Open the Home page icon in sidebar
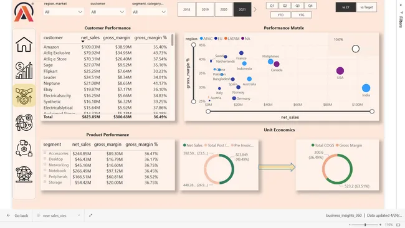Image resolution: width=405 pixels, height=228 pixels. [x=24, y=44]
